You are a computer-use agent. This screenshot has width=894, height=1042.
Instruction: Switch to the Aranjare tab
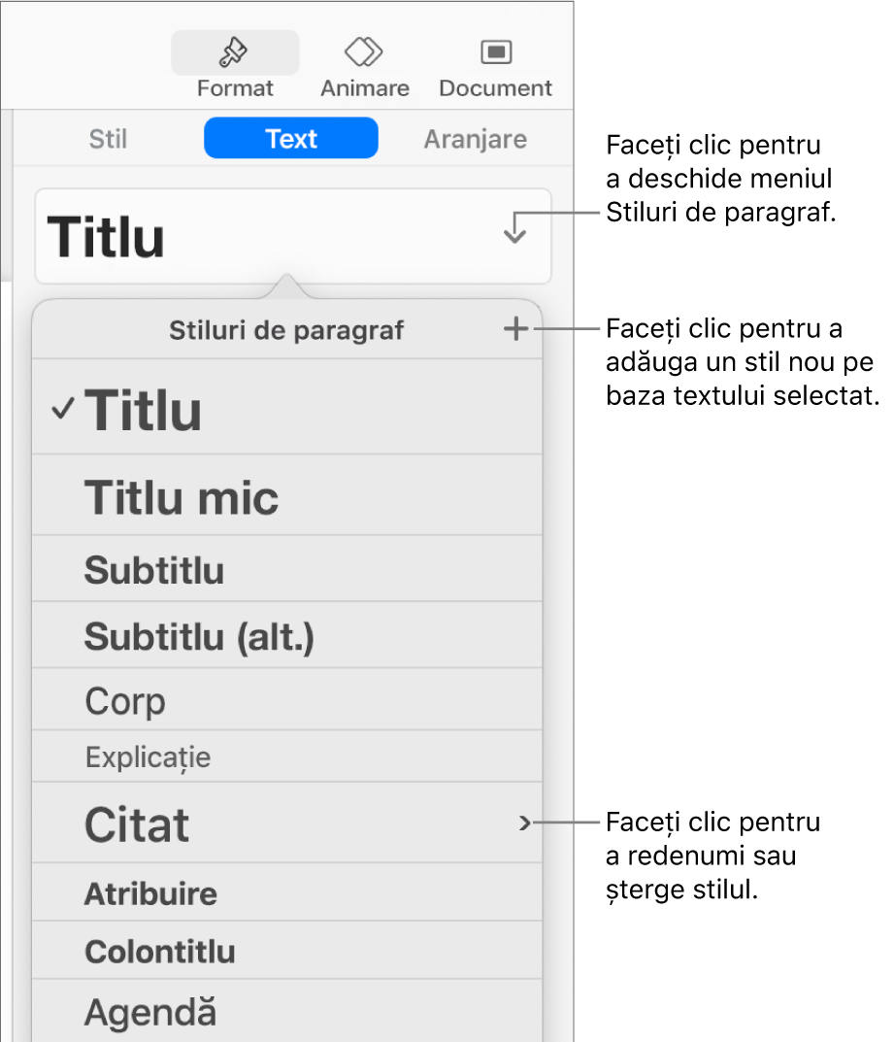(475, 139)
